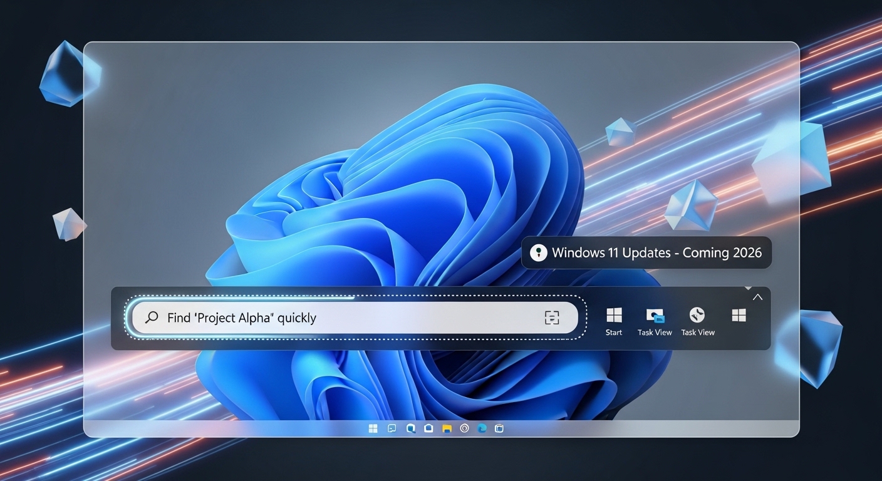Launch Microsoft Edge from the taskbar
This screenshot has width=882, height=481.
coord(482,428)
